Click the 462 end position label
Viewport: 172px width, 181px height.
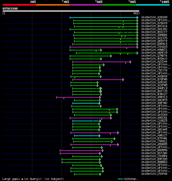[x=136, y=13]
